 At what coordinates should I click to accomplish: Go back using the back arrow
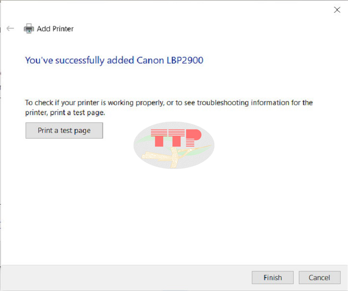tap(10, 28)
